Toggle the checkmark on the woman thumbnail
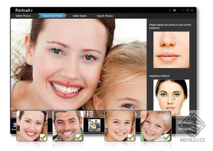 click(x=43, y=137)
